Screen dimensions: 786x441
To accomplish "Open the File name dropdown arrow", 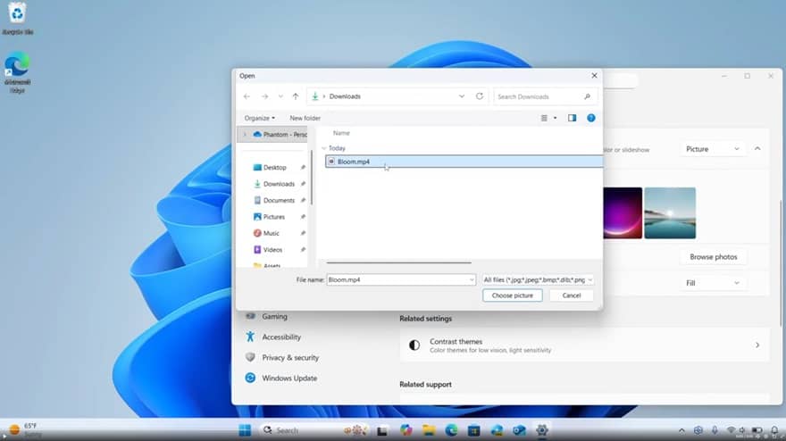I will 472,279.
